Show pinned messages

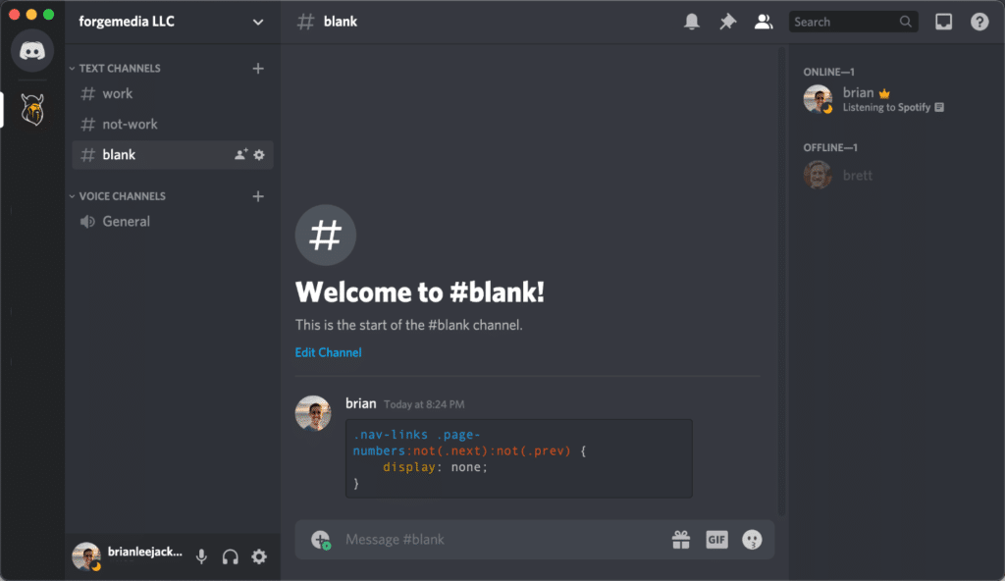727,22
